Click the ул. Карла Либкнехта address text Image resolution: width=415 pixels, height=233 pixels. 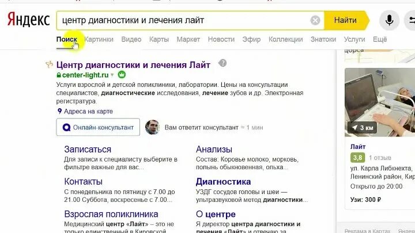tap(380, 168)
